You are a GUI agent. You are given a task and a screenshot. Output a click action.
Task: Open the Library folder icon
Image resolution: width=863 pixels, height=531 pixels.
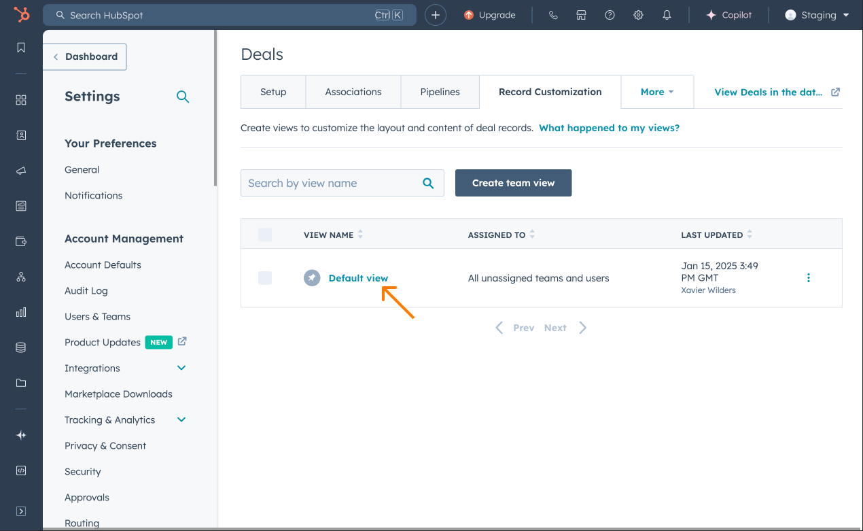coord(21,383)
